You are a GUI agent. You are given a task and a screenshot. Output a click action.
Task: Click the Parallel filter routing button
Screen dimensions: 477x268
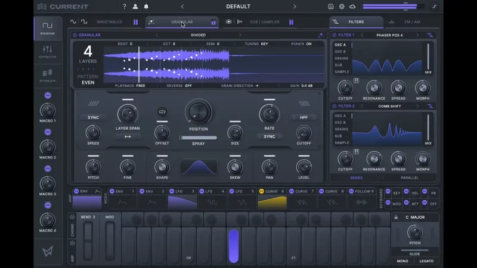coord(410,177)
